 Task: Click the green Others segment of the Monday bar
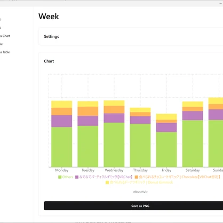click(x=62, y=147)
